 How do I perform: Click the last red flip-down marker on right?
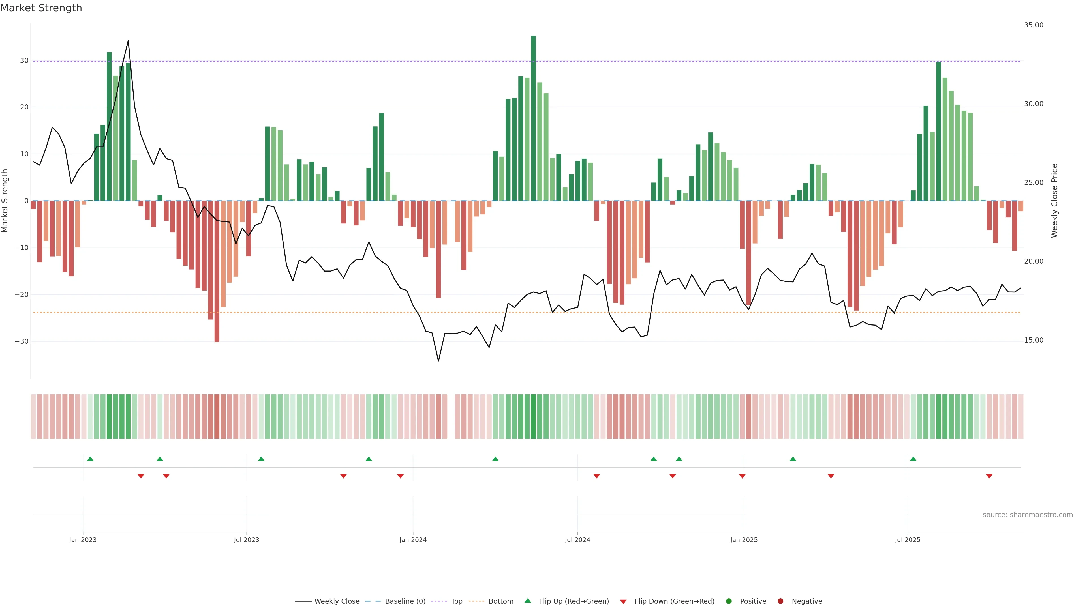pyautogui.click(x=989, y=476)
